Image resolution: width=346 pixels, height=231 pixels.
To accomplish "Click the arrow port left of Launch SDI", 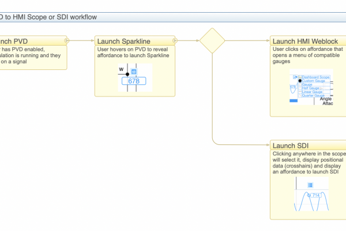I will (x=269, y=145).
